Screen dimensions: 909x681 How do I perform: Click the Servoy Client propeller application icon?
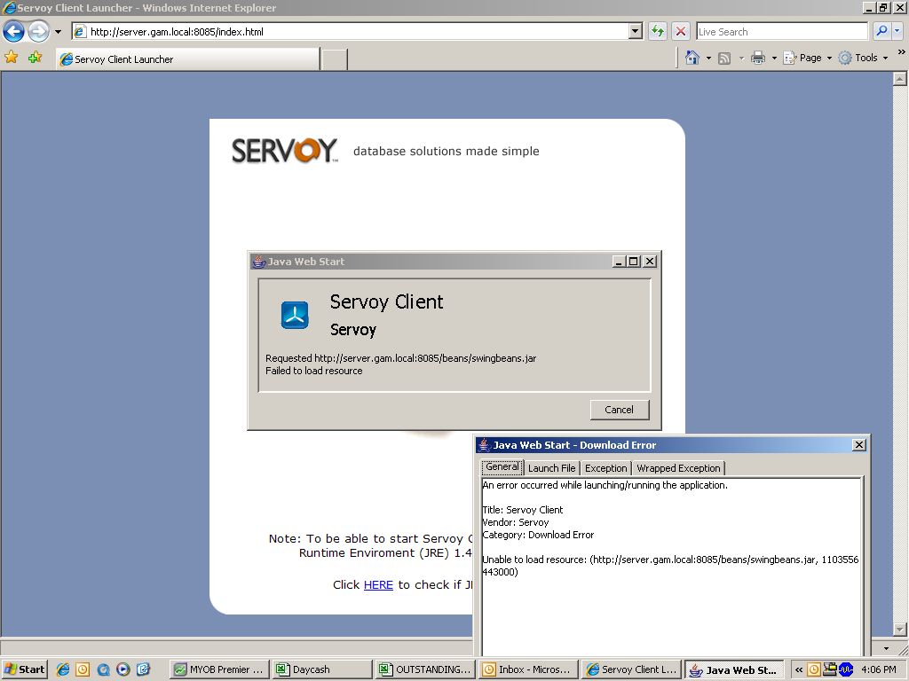pos(295,315)
